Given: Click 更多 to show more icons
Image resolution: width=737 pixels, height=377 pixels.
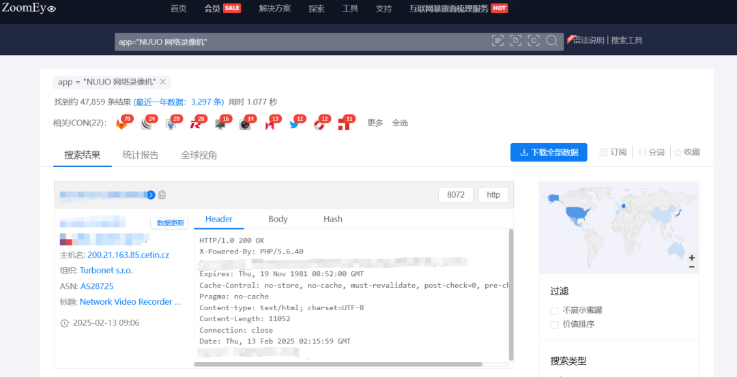Looking at the screenshot, I should click(x=375, y=123).
